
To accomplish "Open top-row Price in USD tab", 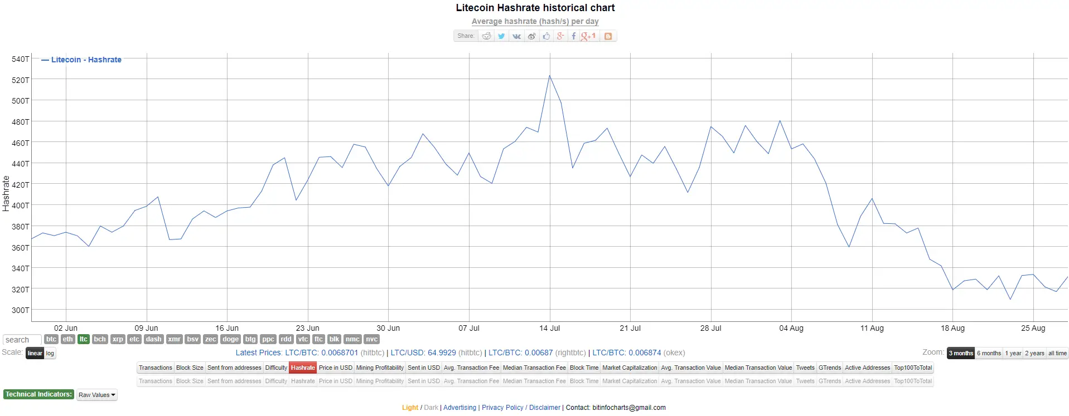I will [335, 368].
